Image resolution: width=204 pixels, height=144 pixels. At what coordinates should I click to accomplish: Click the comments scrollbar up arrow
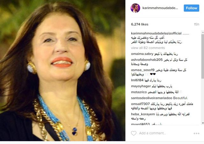(203, 32)
